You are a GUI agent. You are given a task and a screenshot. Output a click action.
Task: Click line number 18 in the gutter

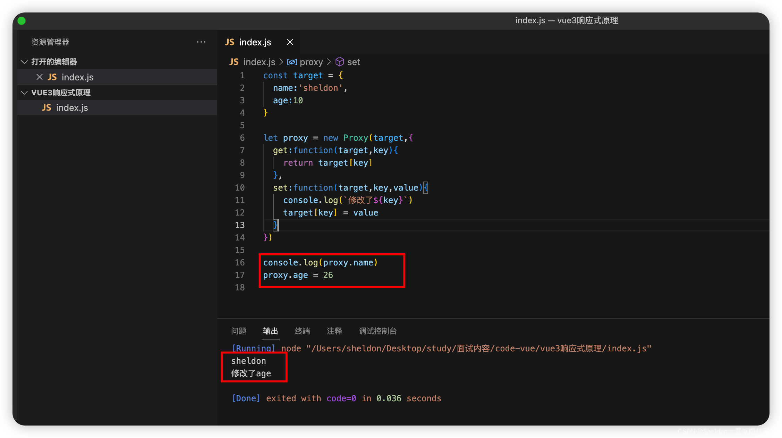pos(240,288)
